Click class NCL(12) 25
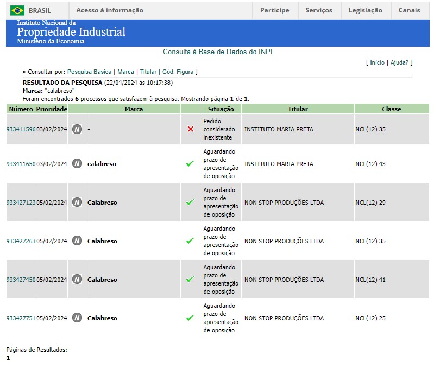This screenshot has width=434, height=367. pos(370,318)
